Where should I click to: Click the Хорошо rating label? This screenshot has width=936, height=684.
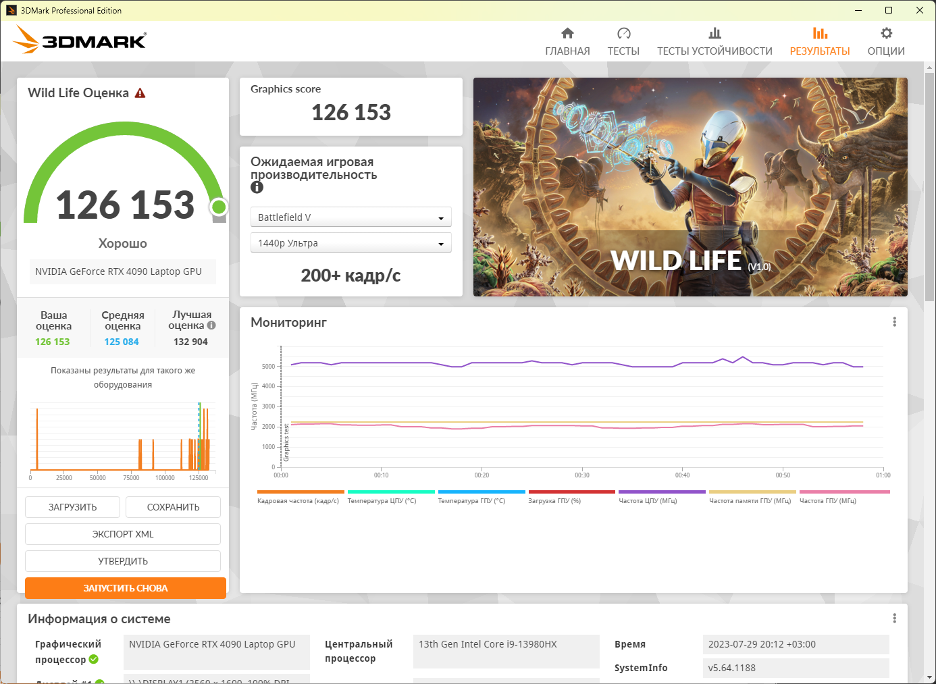tap(123, 243)
